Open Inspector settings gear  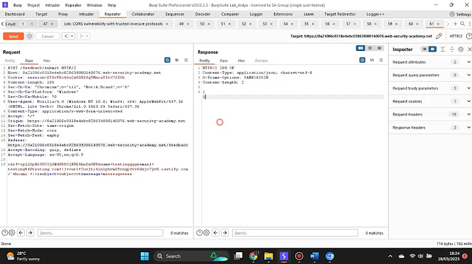click(x=461, y=49)
